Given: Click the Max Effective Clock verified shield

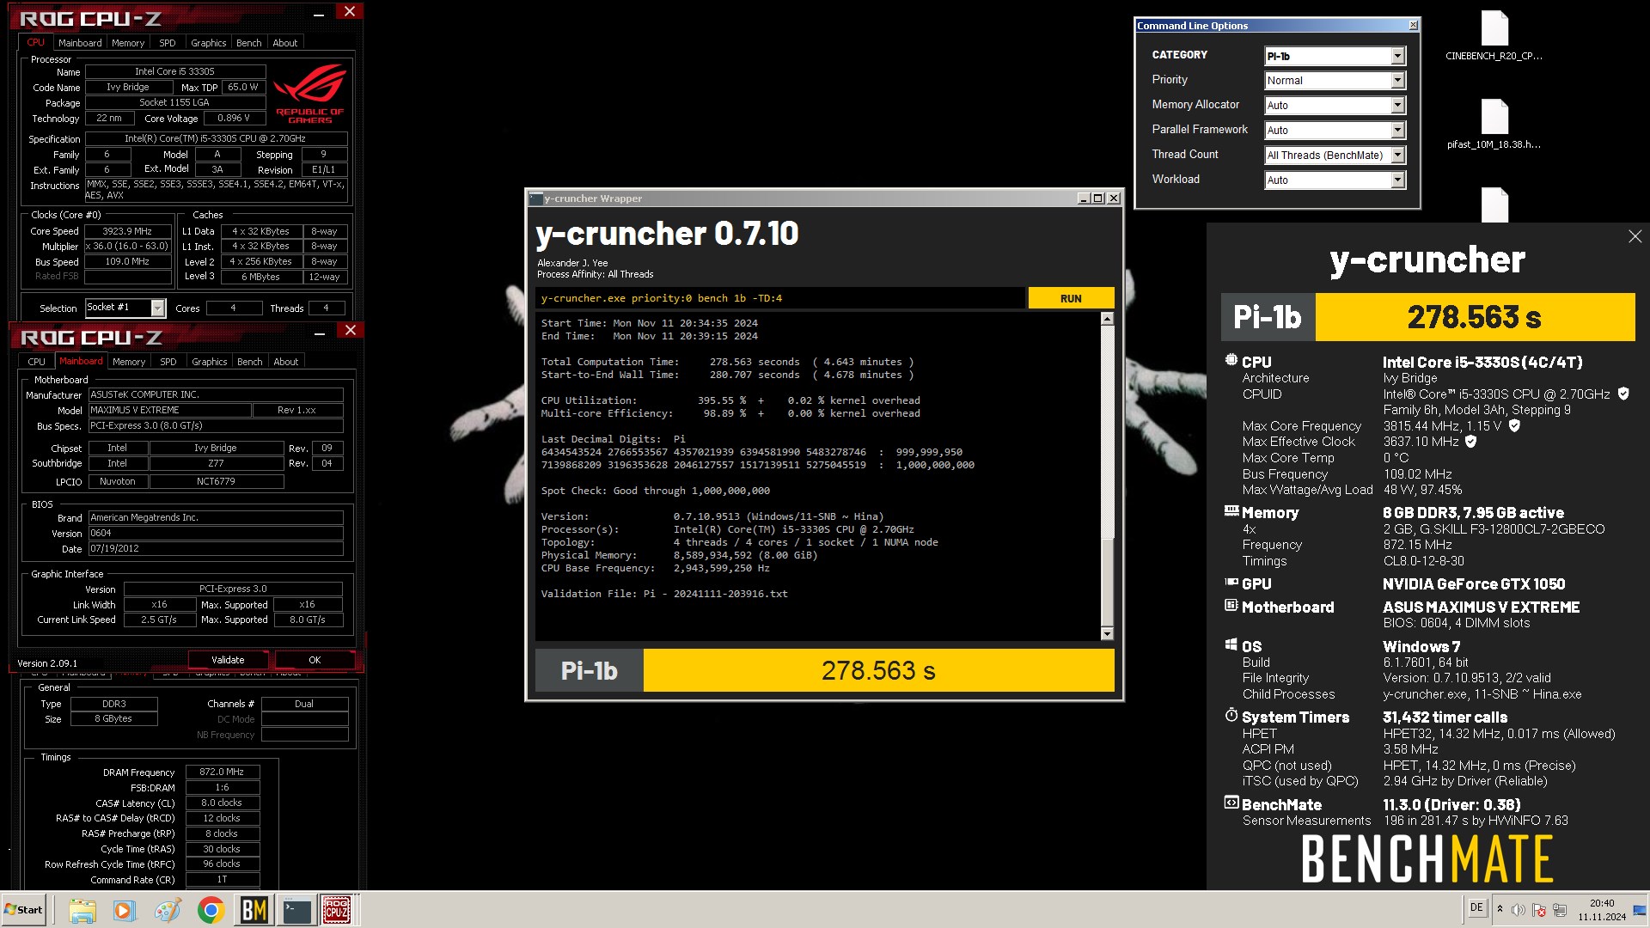Looking at the screenshot, I should coord(1470,441).
